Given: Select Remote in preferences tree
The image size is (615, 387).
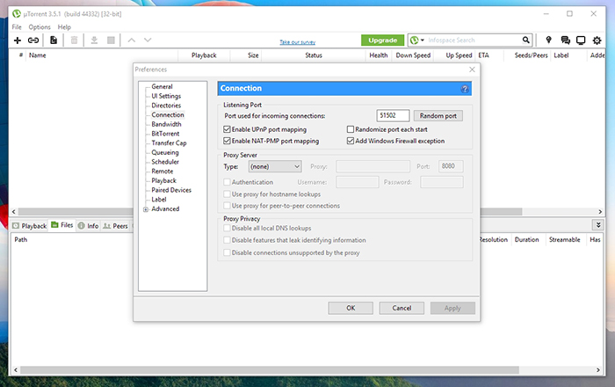Looking at the screenshot, I should pyautogui.click(x=162, y=172).
